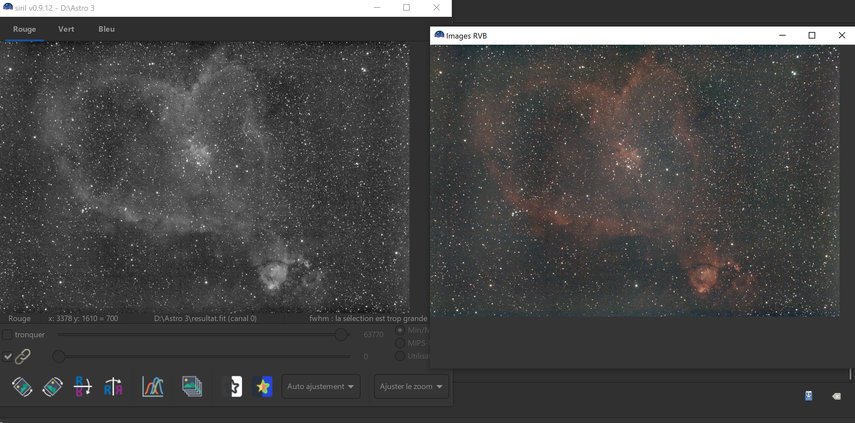Open the stacked images sequence list
The image size is (855, 423).
click(x=192, y=386)
